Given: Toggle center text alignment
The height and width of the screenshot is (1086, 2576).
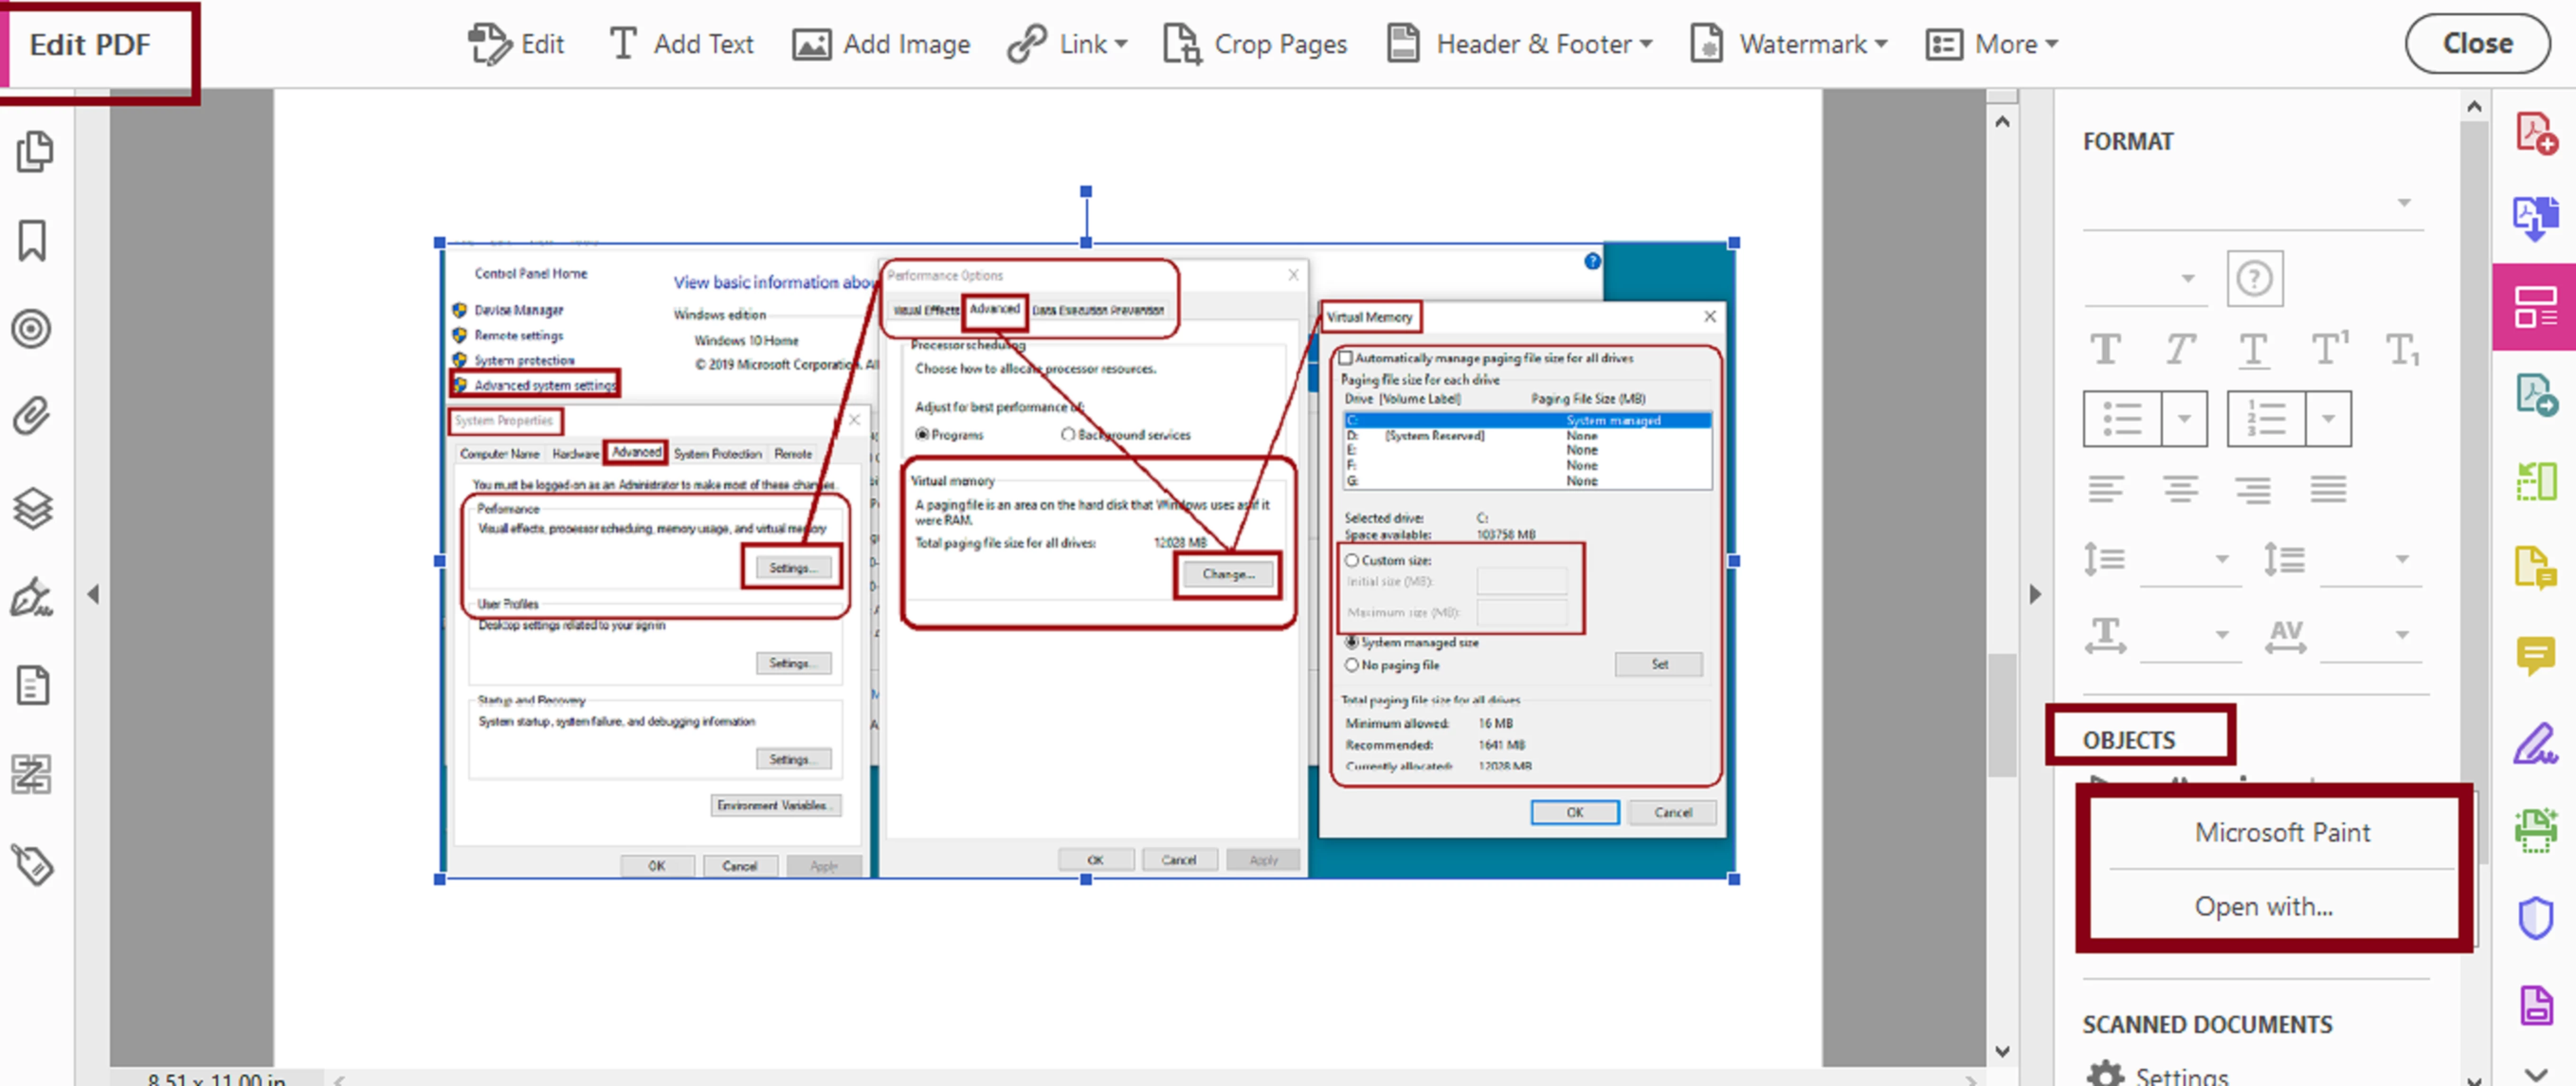Looking at the screenshot, I should 2180,489.
